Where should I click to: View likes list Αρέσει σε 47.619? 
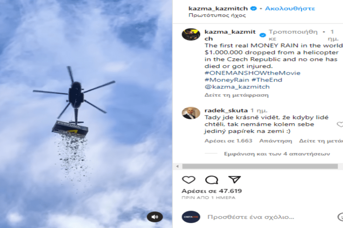[212, 191]
